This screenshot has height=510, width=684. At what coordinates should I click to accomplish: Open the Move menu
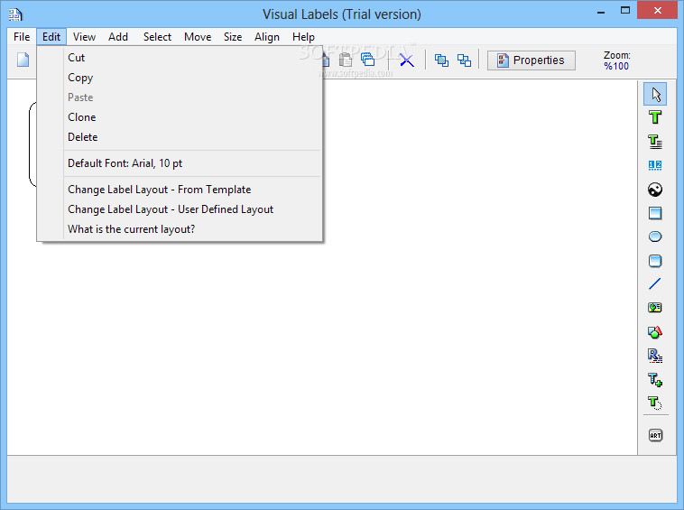(x=198, y=37)
